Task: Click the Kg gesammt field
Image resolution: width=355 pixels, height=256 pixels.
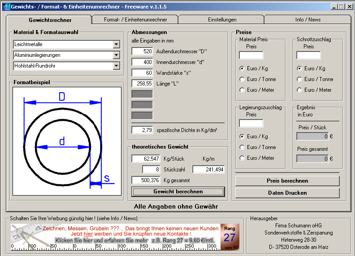Action: (146, 180)
